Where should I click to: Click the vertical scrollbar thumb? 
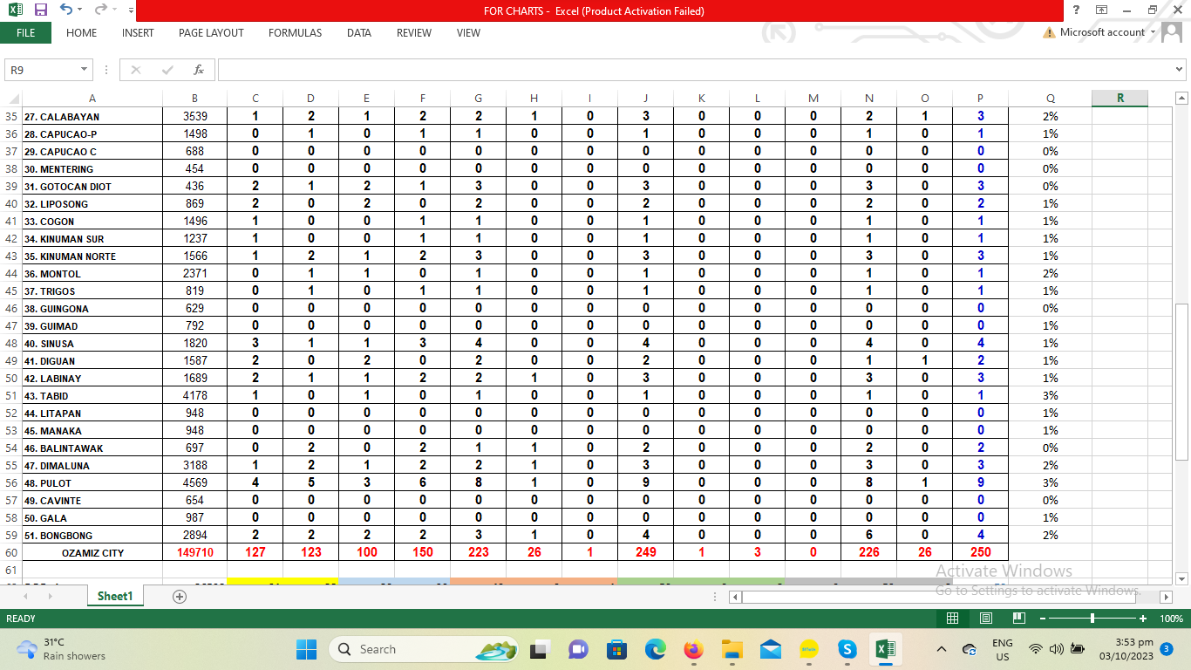pos(1182,381)
